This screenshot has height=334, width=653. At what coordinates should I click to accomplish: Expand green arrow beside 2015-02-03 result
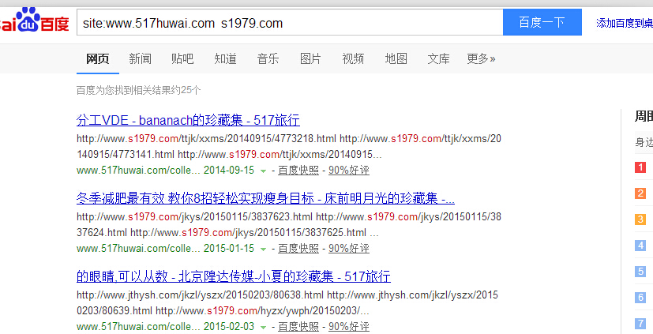[263, 327]
